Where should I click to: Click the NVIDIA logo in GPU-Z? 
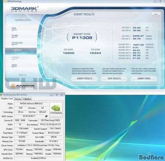pyautogui.click(x=56, y=110)
